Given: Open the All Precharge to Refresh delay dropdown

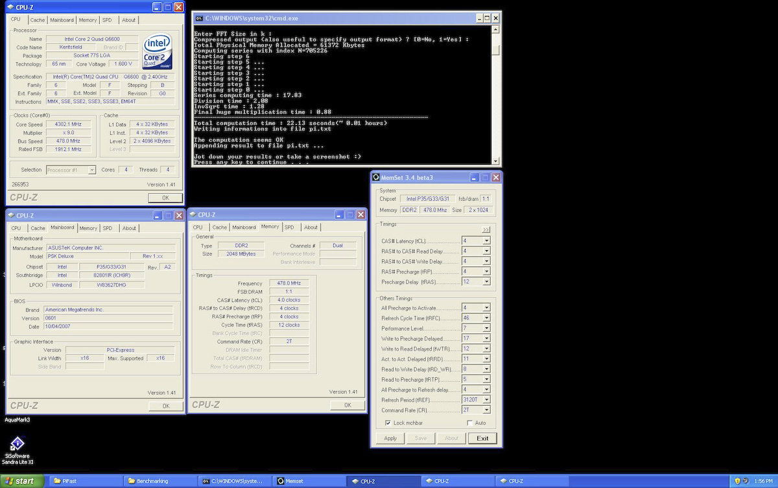Looking at the screenshot, I should click(x=486, y=389).
